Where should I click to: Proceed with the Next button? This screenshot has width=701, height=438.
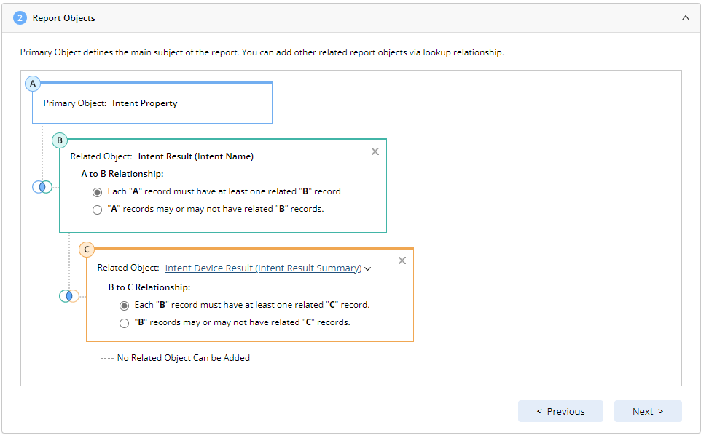648,411
